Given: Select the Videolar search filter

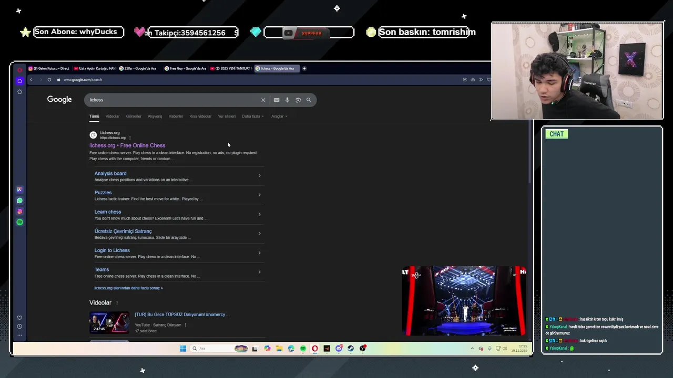Looking at the screenshot, I should (x=113, y=116).
